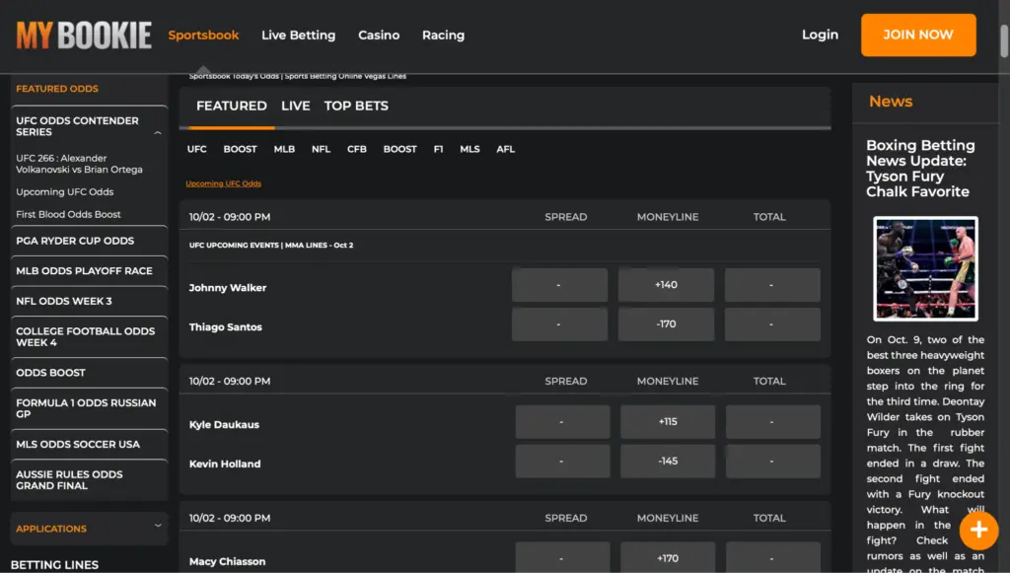Filter featured odds by NFL
The width and height of the screenshot is (1010, 573).
[x=321, y=150]
